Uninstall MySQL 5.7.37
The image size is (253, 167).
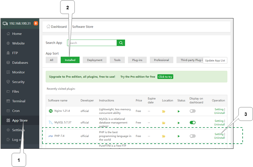[219, 124]
